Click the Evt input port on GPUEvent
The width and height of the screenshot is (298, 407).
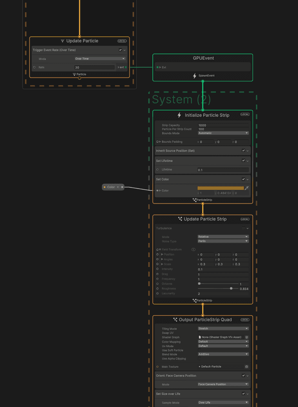pos(157,67)
